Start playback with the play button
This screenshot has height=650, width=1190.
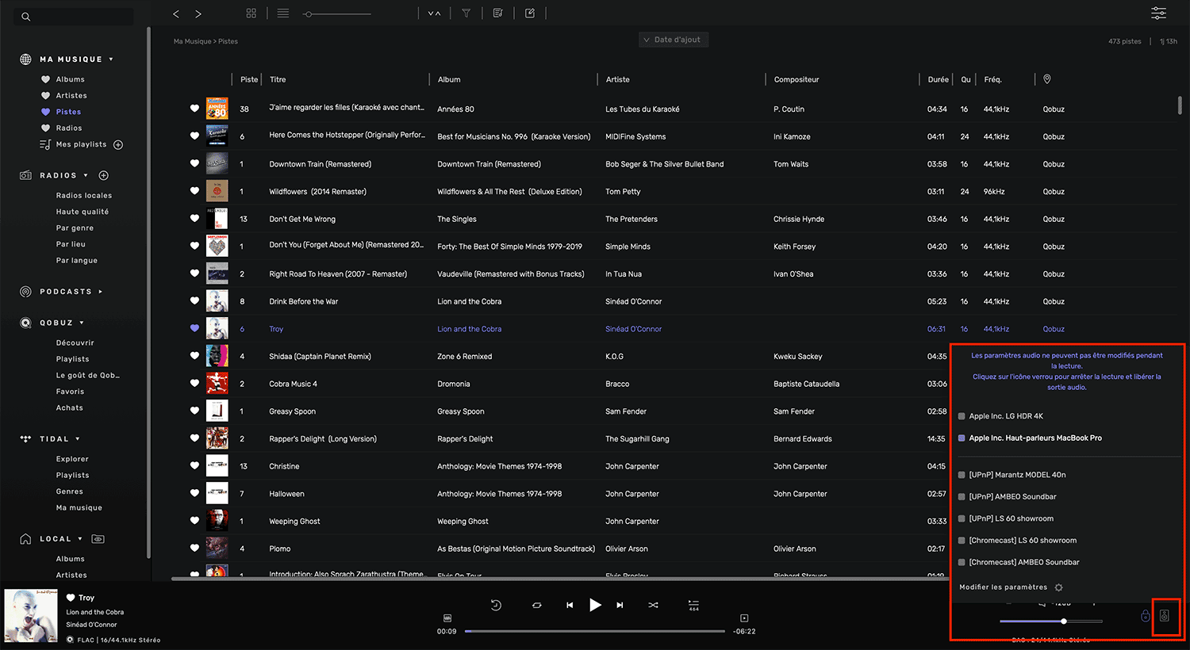tap(595, 605)
